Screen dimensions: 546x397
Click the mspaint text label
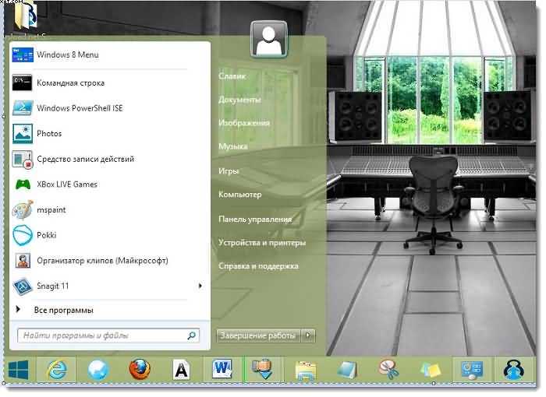[51, 210]
